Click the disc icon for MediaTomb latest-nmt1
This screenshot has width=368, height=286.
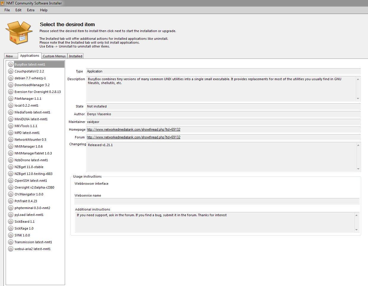click(x=11, y=112)
